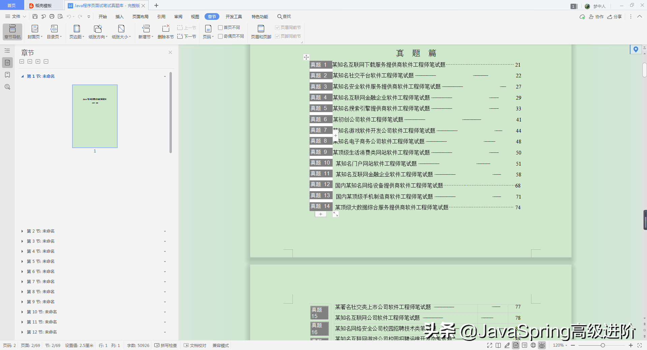Click zoom in plus button
647x350 pixels.
pyautogui.click(x=631, y=345)
